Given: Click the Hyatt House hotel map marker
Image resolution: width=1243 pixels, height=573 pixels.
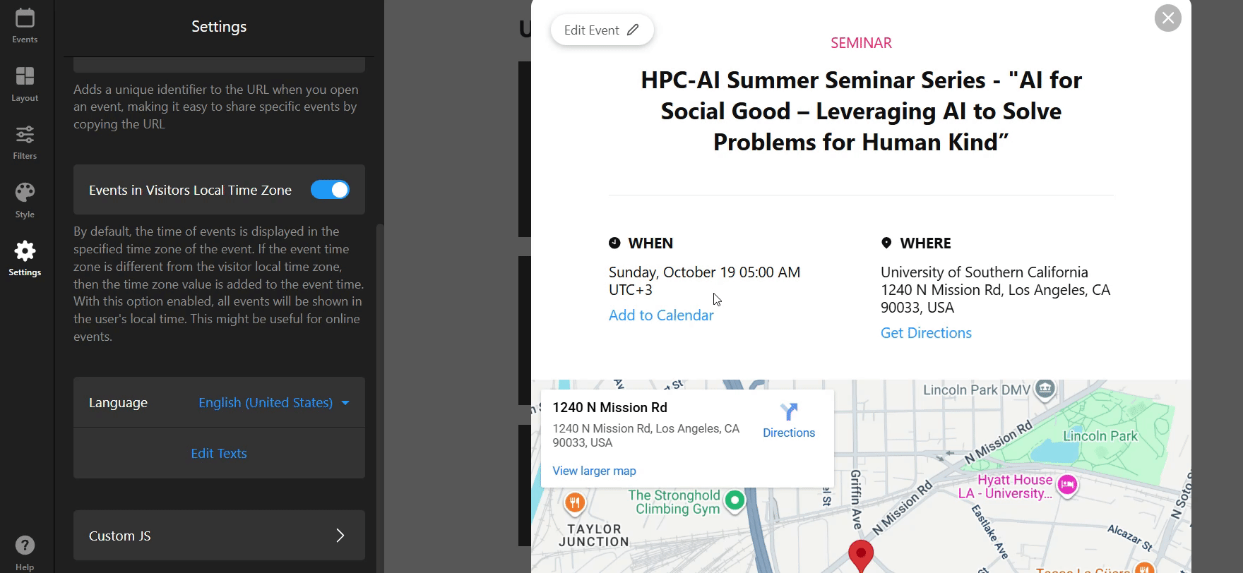Looking at the screenshot, I should (x=1067, y=485).
